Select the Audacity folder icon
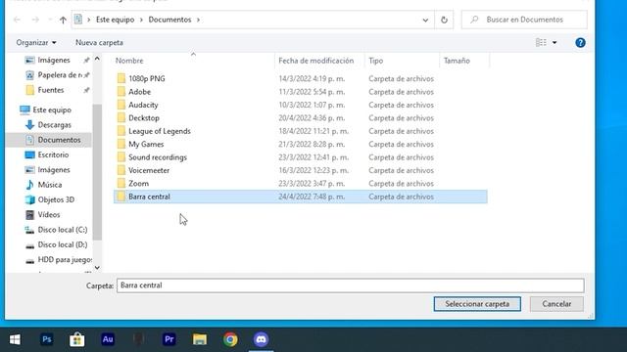Screen dimensions: 627x352 [x=121, y=105]
